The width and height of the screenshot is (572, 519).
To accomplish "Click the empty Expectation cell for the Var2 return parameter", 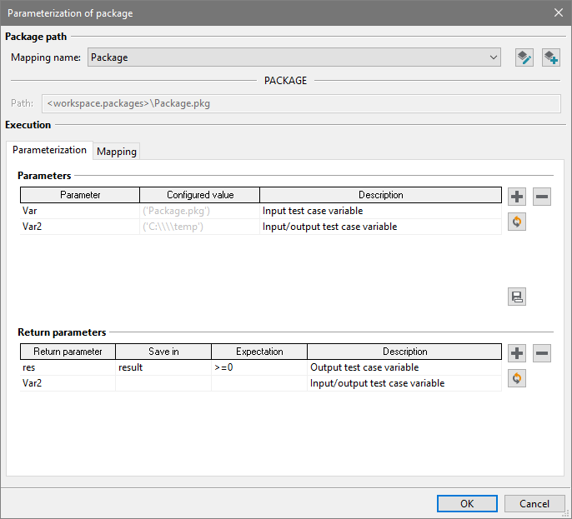I will pos(259,383).
